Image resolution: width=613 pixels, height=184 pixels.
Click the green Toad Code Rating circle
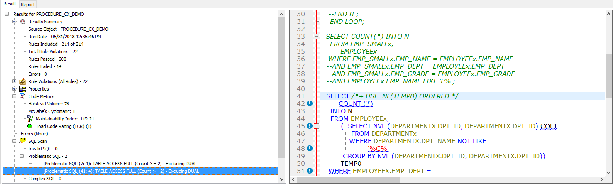click(30, 126)
